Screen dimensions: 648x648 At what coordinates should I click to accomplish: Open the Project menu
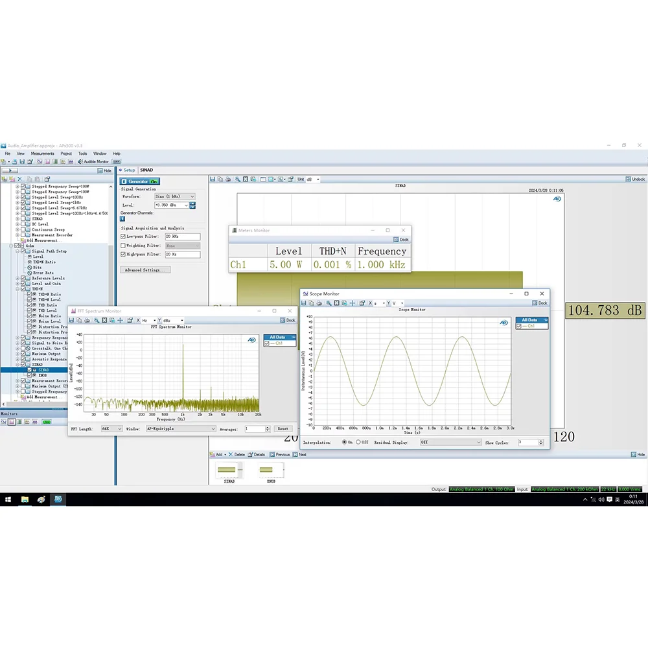pos(66,154)
